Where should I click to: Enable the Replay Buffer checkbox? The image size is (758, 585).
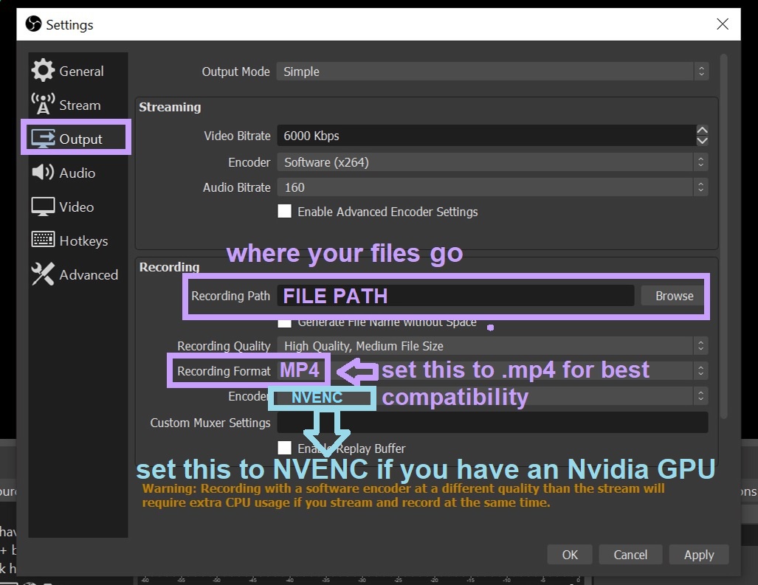[x=284, y=448]
